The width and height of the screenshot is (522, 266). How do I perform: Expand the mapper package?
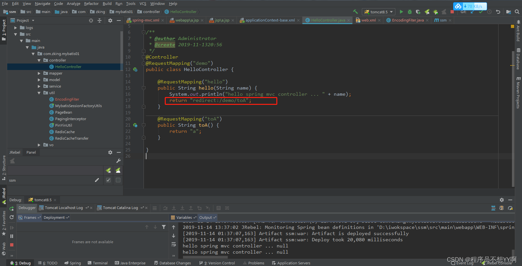39,73
